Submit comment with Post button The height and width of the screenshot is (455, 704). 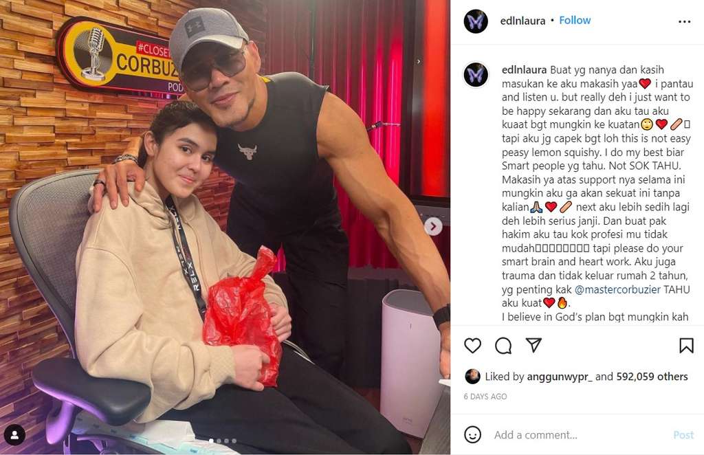(x=683, y=435)
